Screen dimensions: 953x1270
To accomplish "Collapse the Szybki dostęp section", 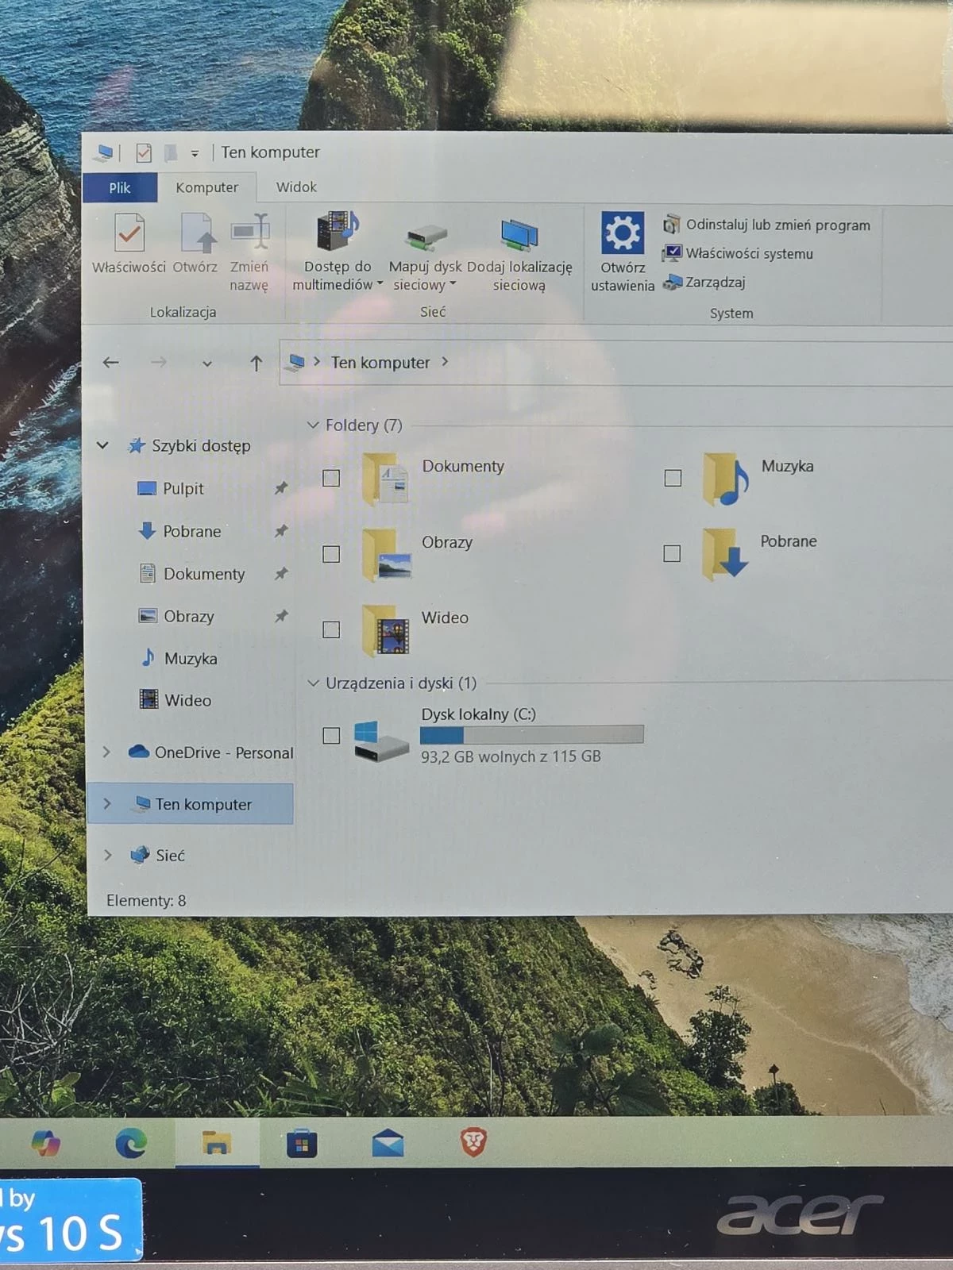I will pos(102,445).
